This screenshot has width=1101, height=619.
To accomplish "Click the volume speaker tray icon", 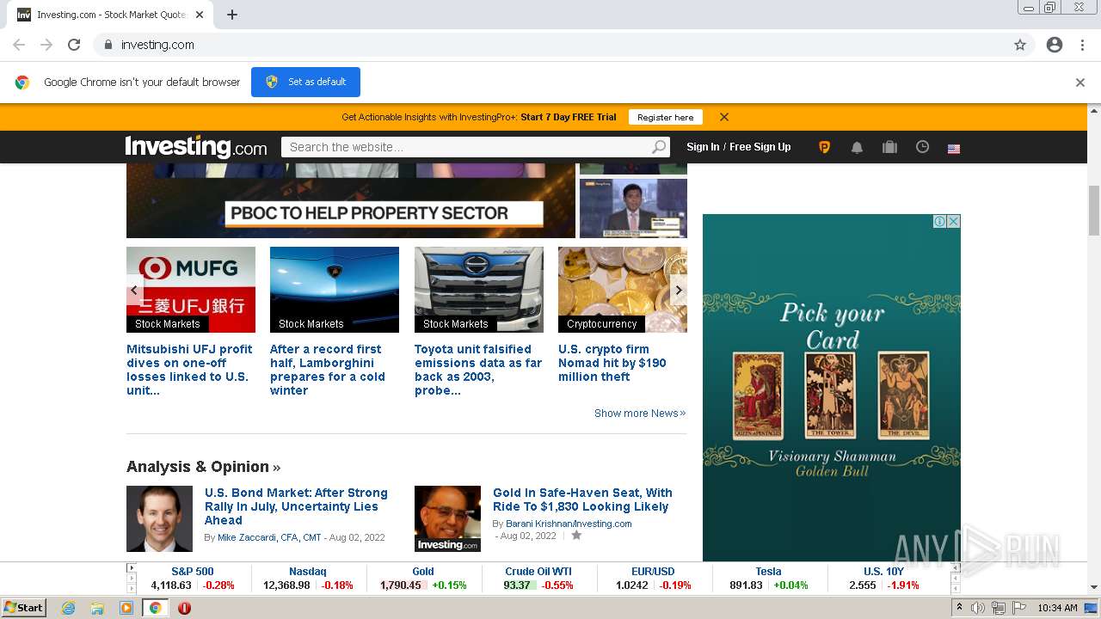I will pos(978,608).
